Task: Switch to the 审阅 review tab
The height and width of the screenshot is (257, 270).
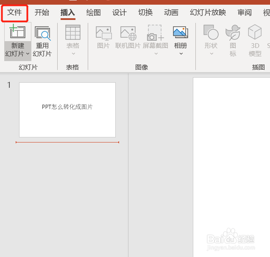Action: coord(245,13)
